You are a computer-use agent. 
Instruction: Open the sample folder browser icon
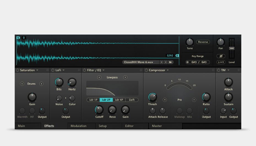(170, 62)
